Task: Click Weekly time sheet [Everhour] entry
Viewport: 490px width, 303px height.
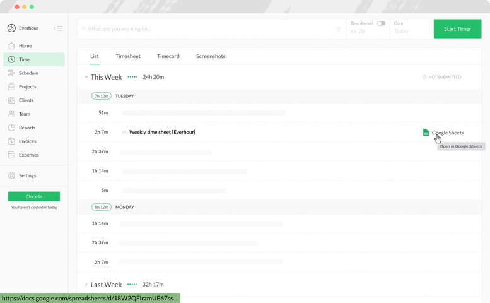Action: pos(162,133)
